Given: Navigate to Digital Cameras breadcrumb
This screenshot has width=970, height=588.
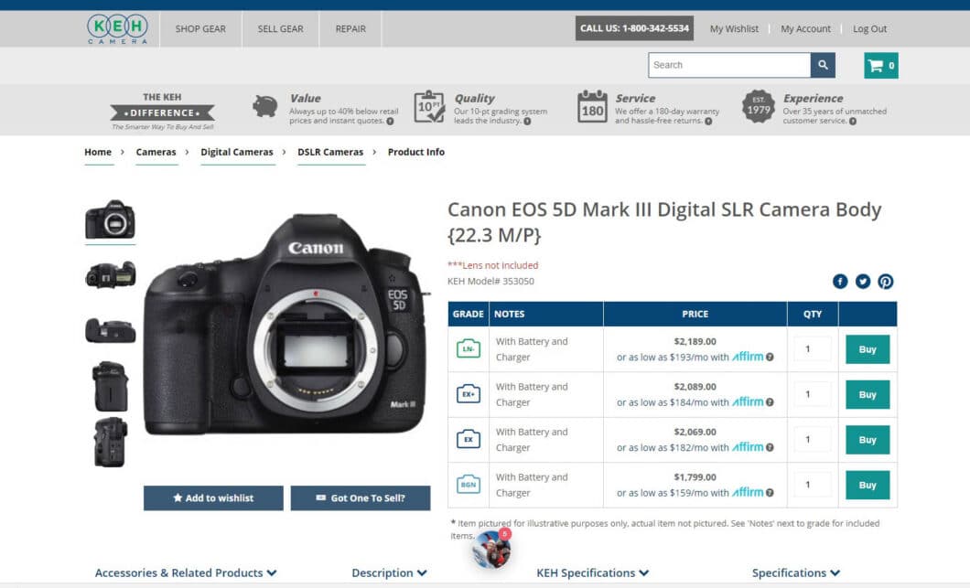Looking at the screenshot, I should click(237, 152).
